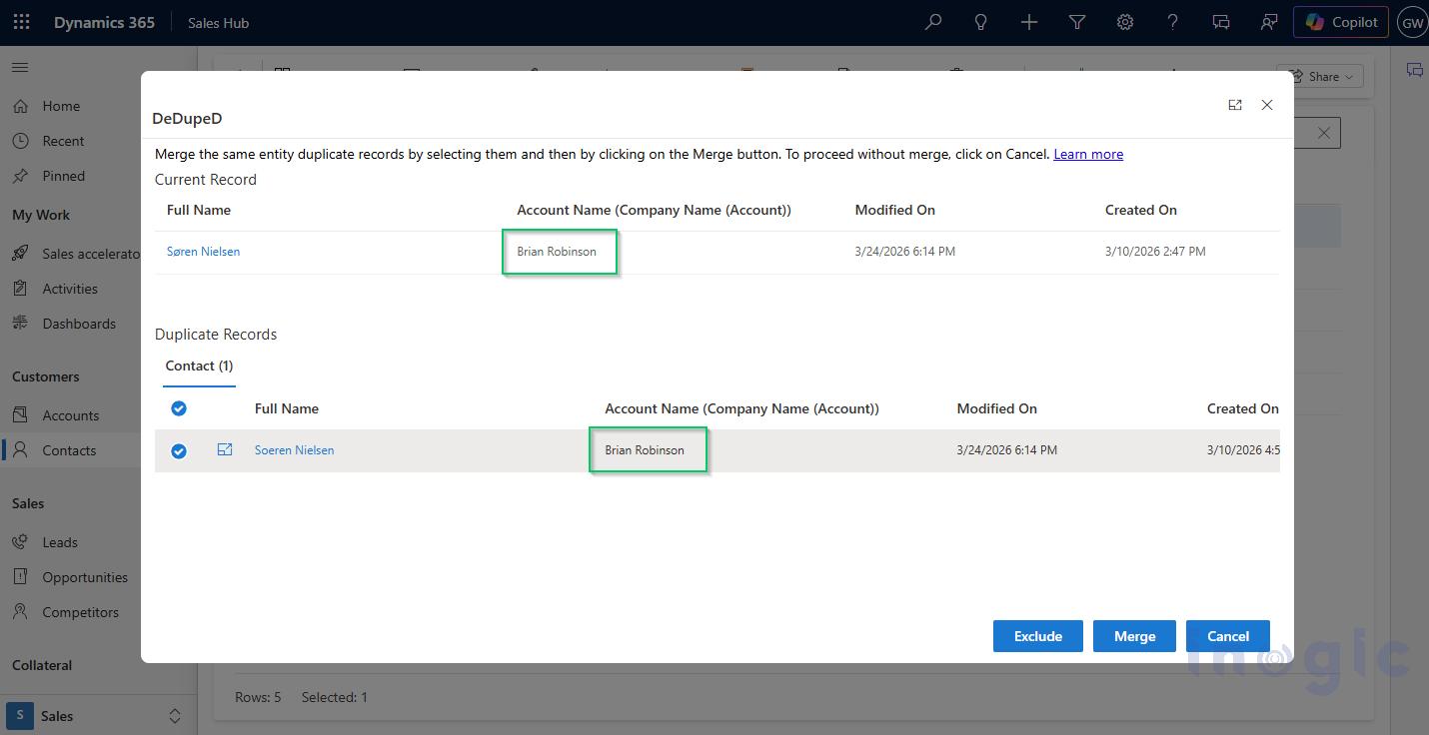The image size is (1429, 735).
Task: Expand the Share dropdown
Action: [1348, 76]
